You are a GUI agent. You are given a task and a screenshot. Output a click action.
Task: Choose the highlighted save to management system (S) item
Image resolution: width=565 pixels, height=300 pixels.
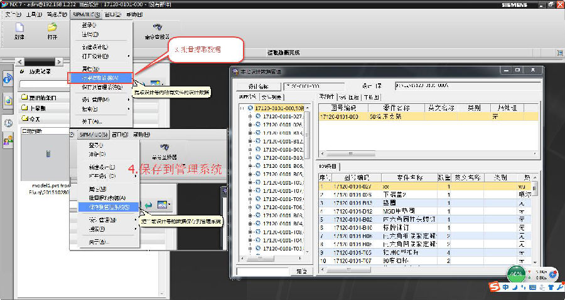tap(104, 207)
